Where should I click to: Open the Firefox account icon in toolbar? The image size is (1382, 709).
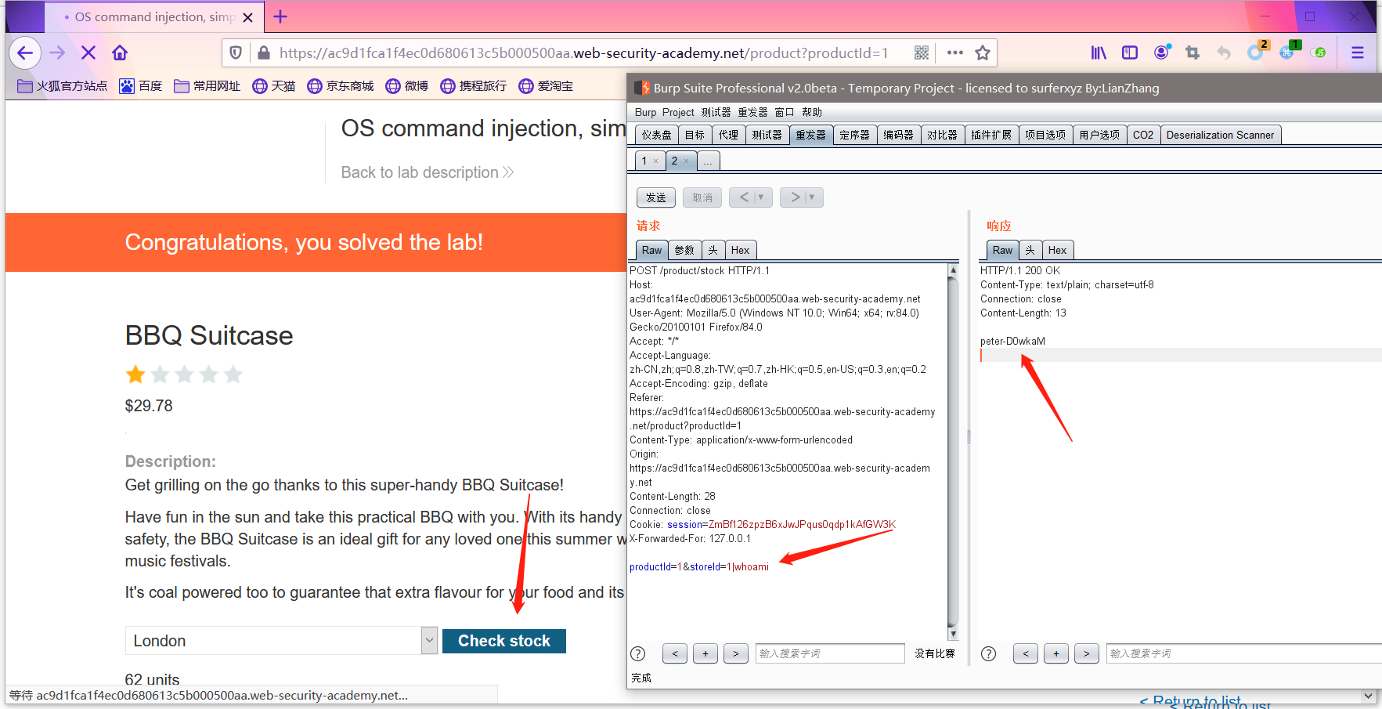coord(1162,52)
